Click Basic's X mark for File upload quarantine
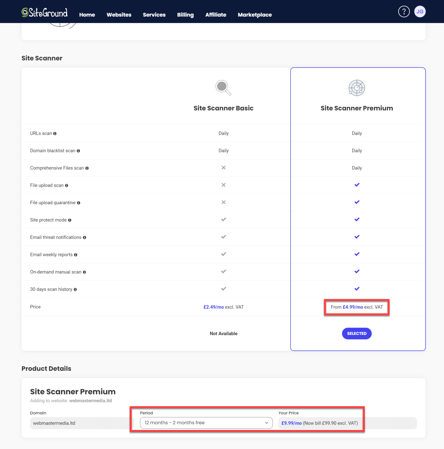 point(223,202)
